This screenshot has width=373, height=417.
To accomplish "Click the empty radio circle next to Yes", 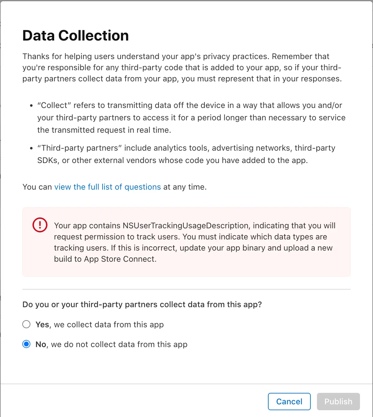I will [x=26, y=324].
